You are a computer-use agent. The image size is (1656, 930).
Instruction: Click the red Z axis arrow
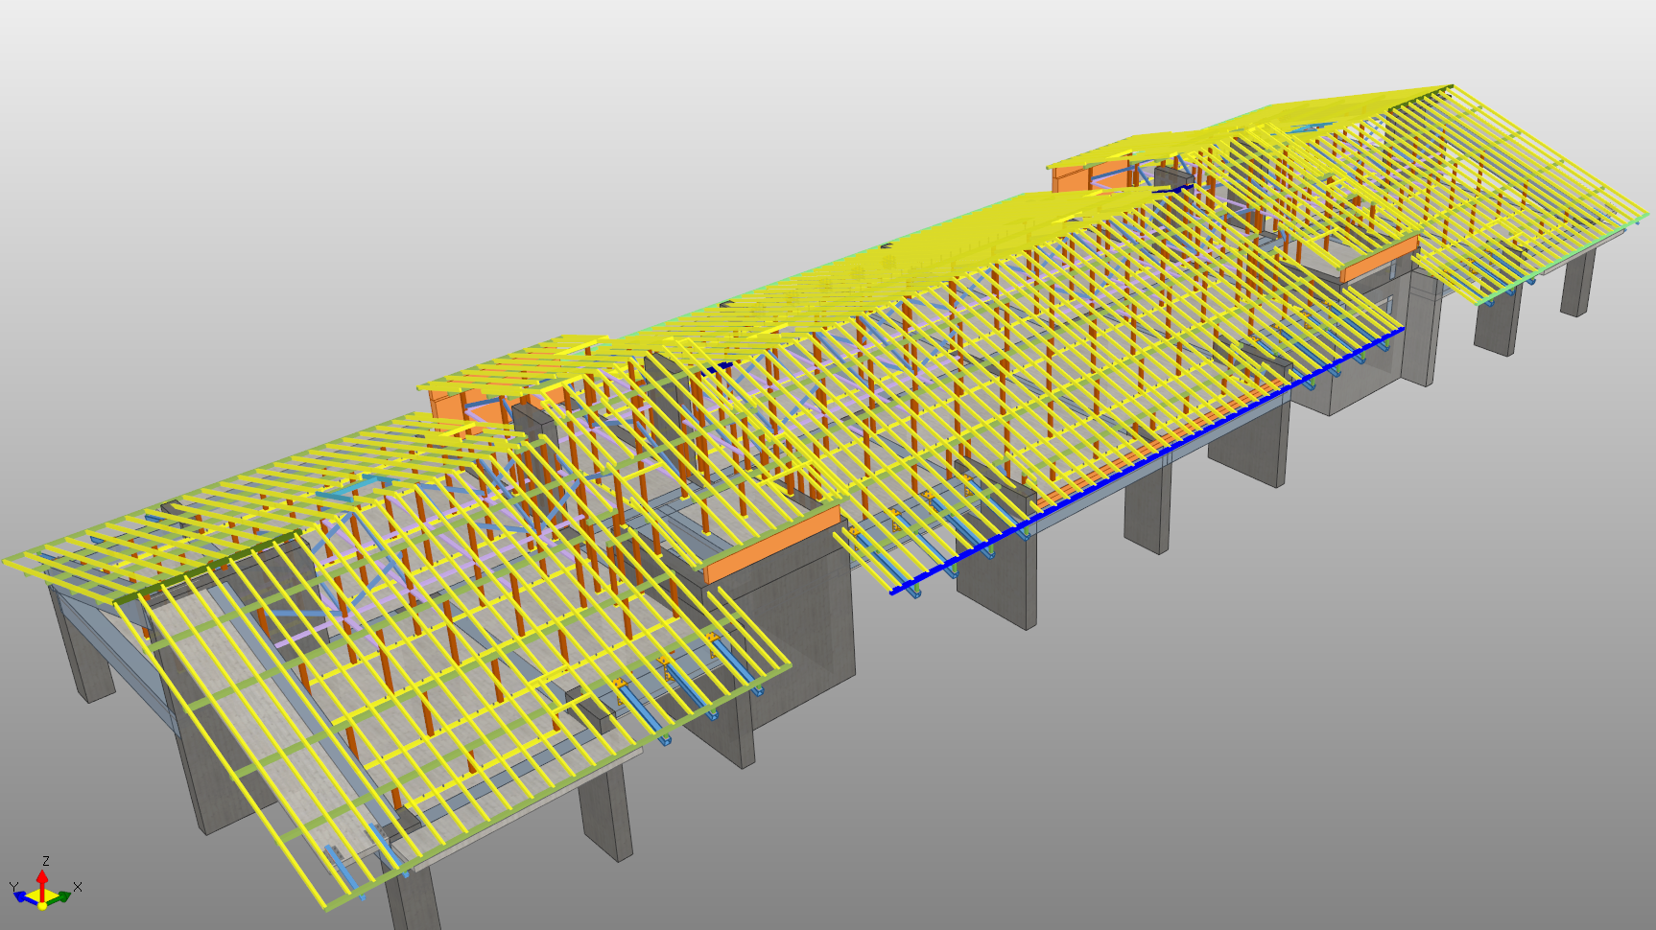pos(42,880)
